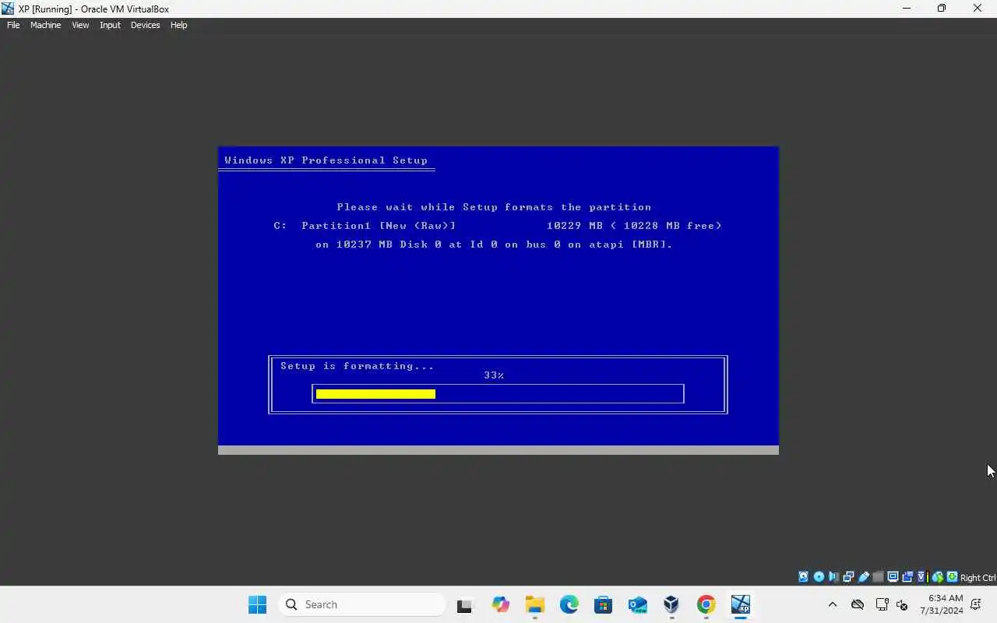
Task: Open the Machine menu
Action: [45, 25]
